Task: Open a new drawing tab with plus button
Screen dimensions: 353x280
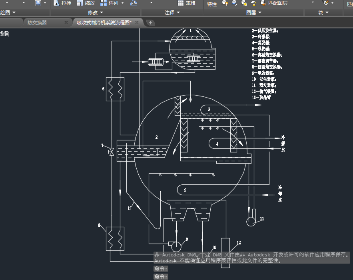Action: click(x=151, y=23)
